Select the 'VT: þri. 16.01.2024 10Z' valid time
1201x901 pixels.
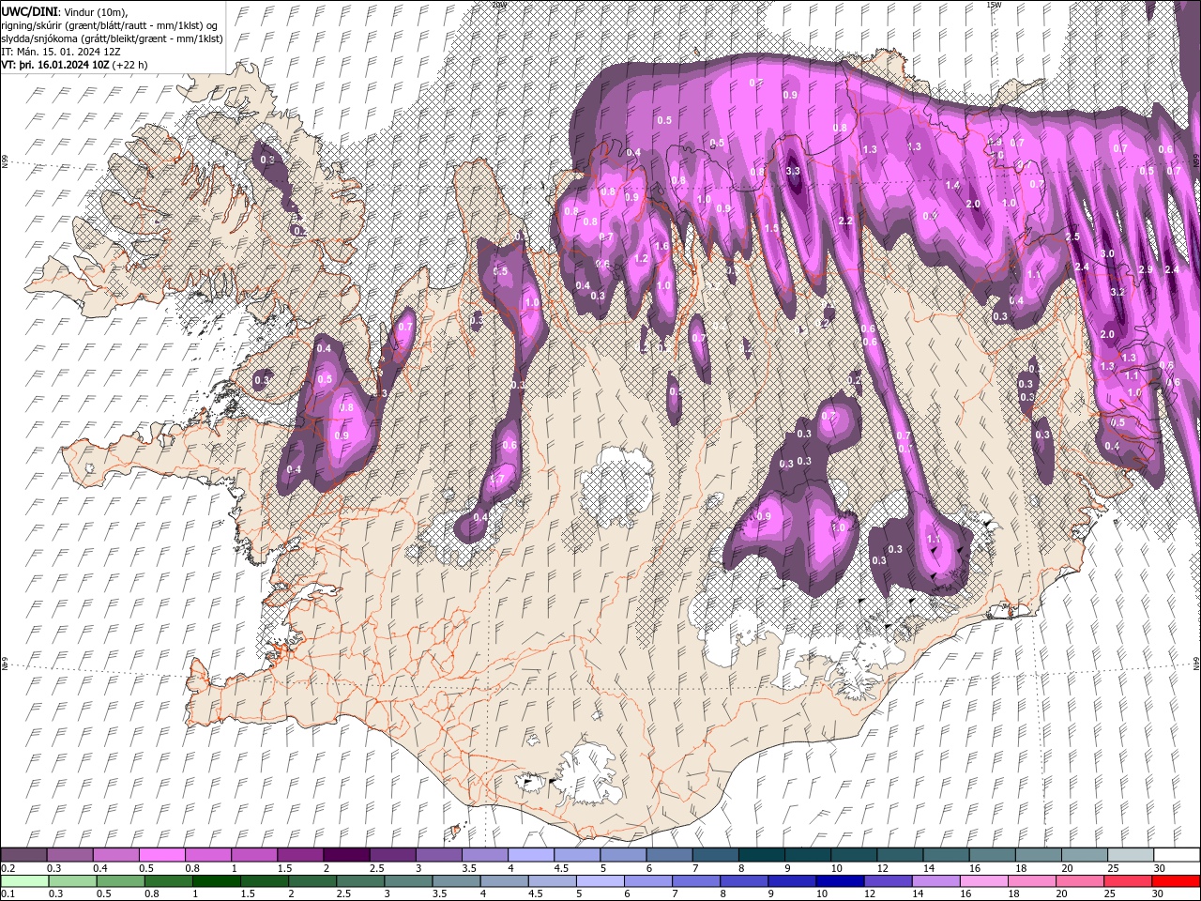pos(56,66)
